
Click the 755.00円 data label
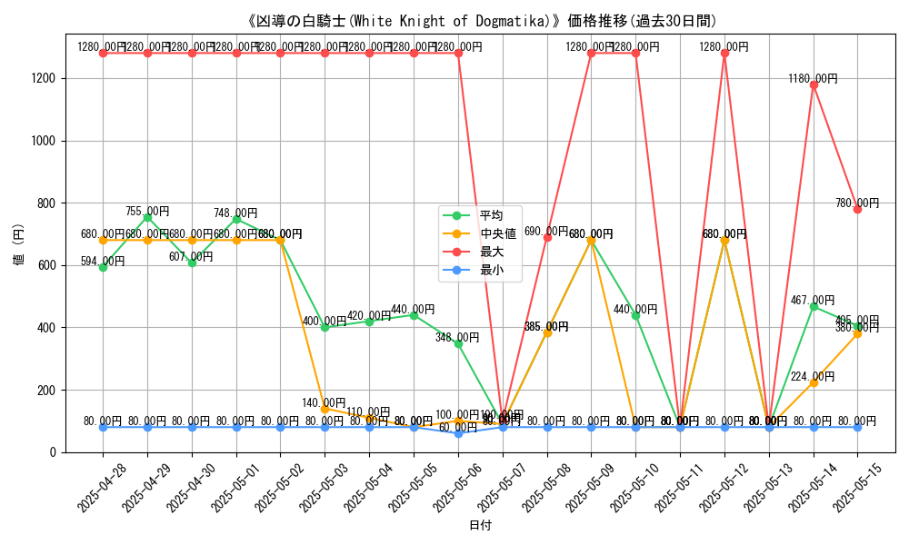pos(148,212)
